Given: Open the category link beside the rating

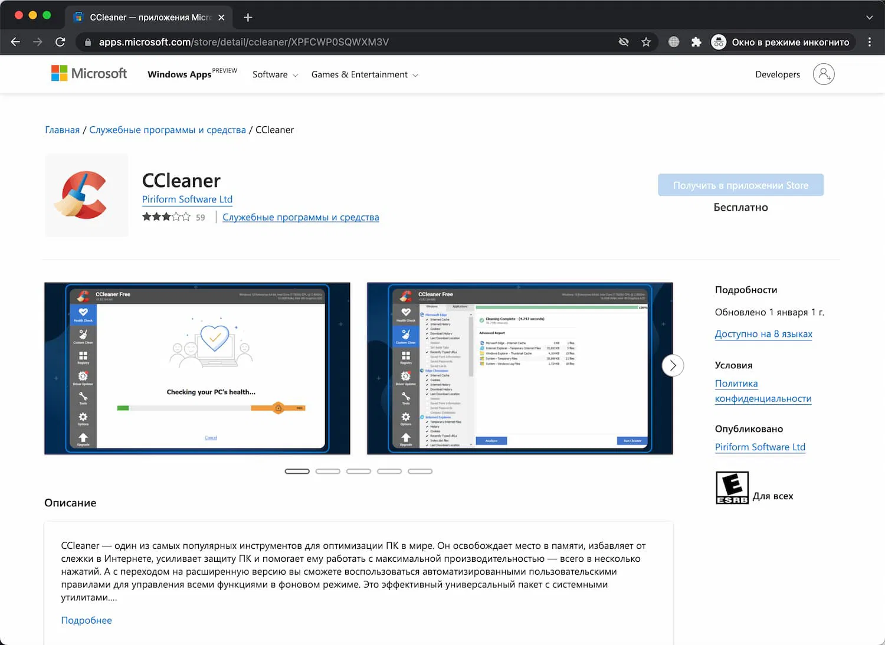Looking at the screenshot, I should [x=301, y=217].
